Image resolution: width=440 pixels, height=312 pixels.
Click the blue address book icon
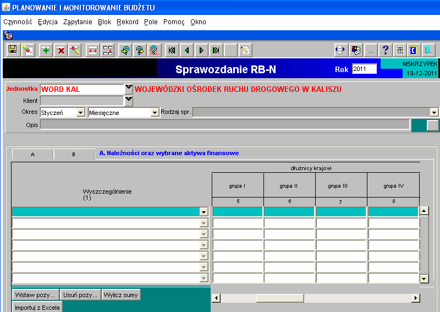pyautogui.click(x=414, y=50)
